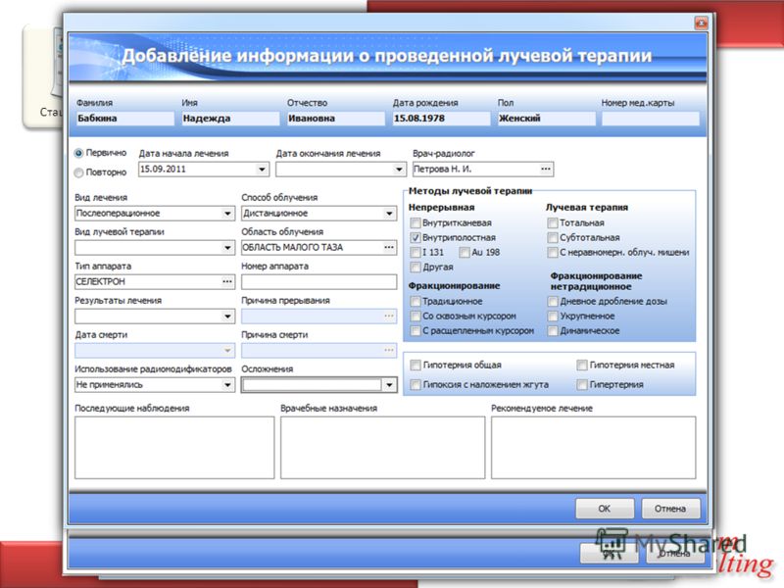This screenshot has height=588, width=784.
Task: Click the Фамилия field showing Бабкина
Action: [x=125, y=119]
